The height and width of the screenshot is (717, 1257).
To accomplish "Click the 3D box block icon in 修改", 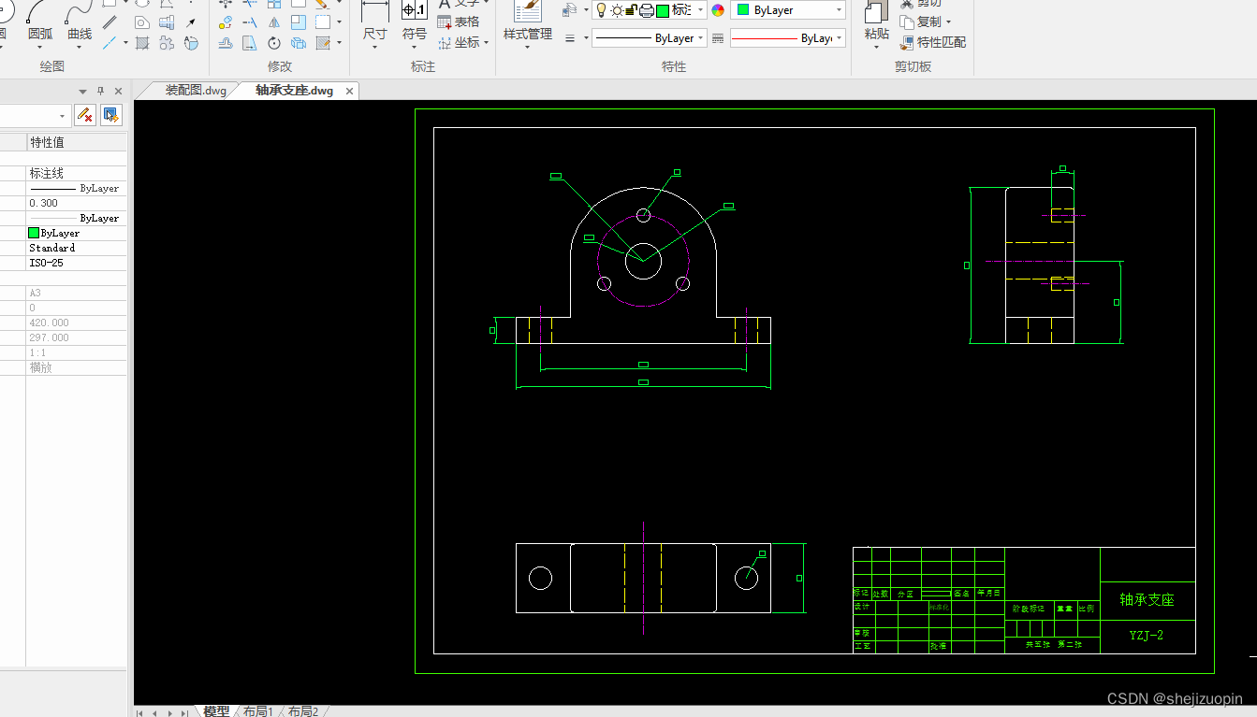I will (x=299, y=43).
